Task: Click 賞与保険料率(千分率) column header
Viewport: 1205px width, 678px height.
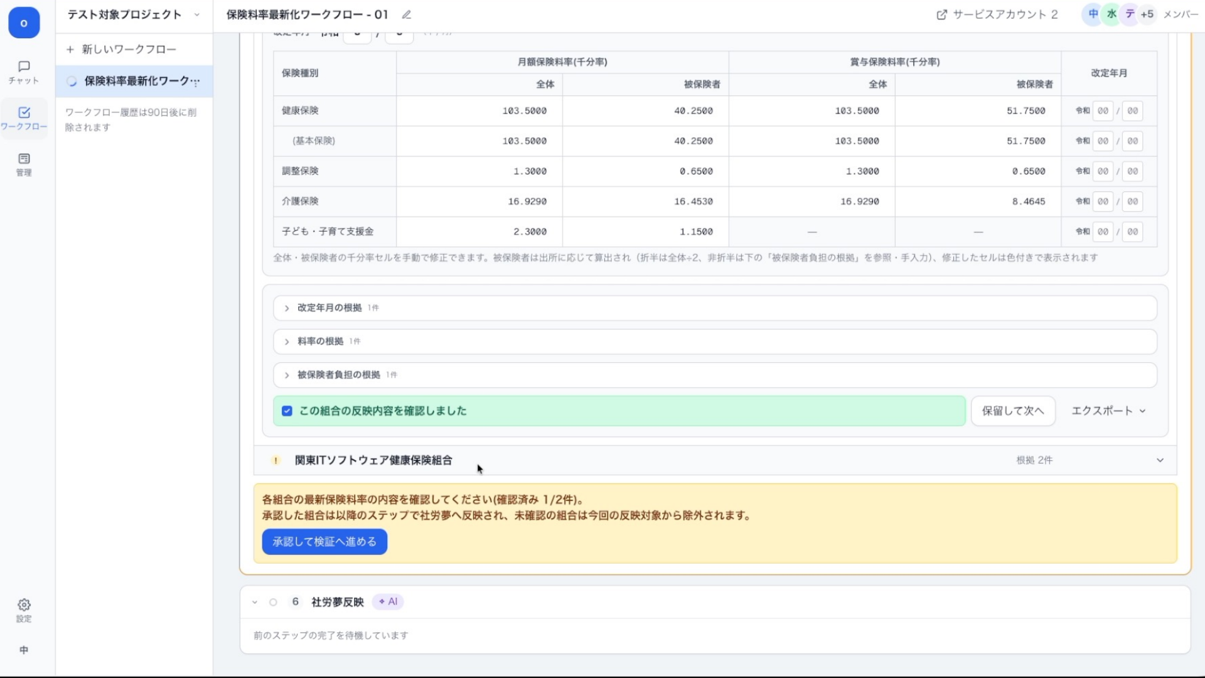Action: click(x=895, y=62)
